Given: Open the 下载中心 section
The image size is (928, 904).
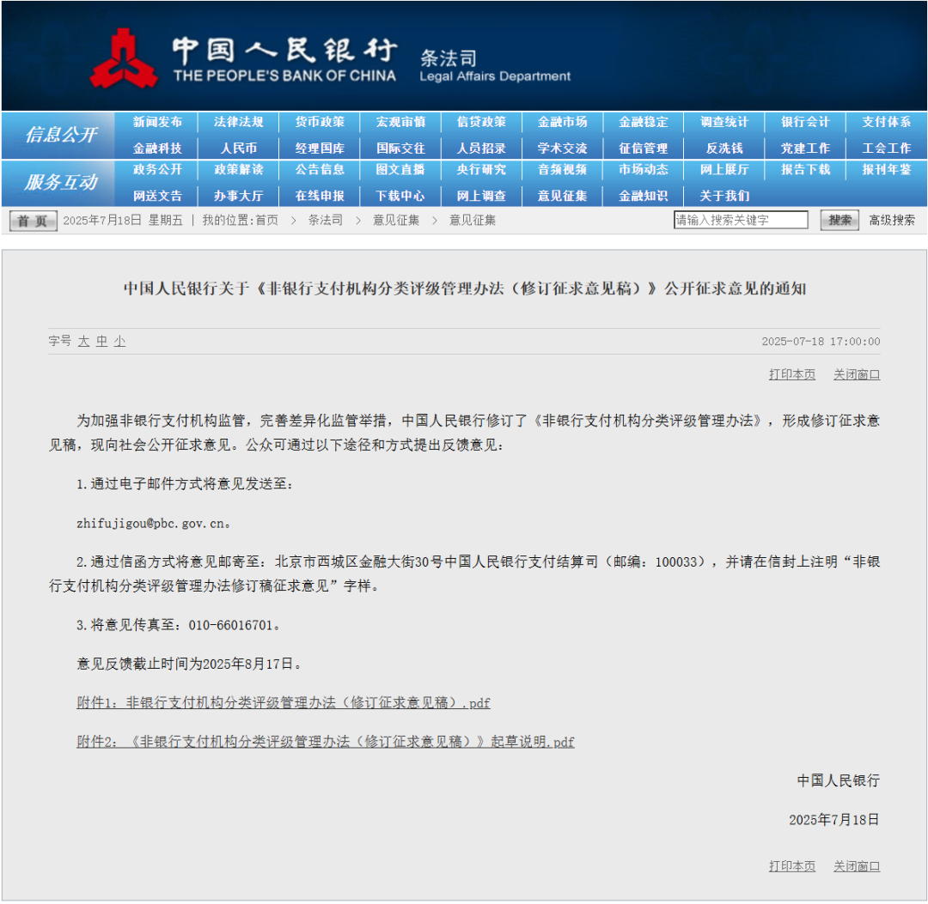Looking at the screenshot, I should [400, 196].
